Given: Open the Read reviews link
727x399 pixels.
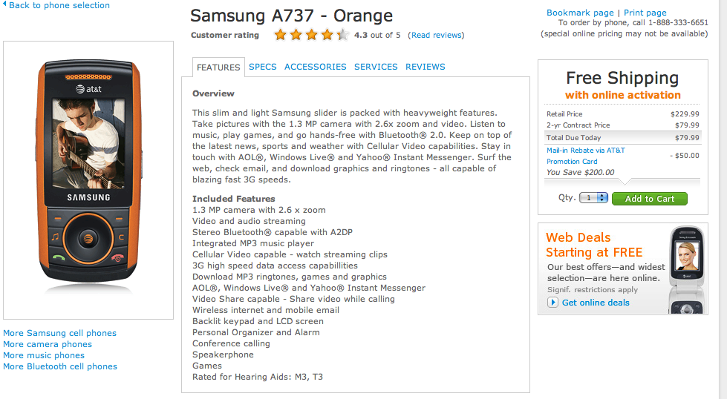Looking at the screenshot, I should point(437,35).
